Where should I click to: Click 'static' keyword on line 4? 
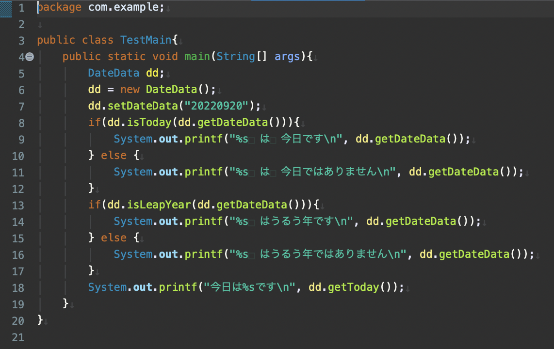[x=127, y=56]
